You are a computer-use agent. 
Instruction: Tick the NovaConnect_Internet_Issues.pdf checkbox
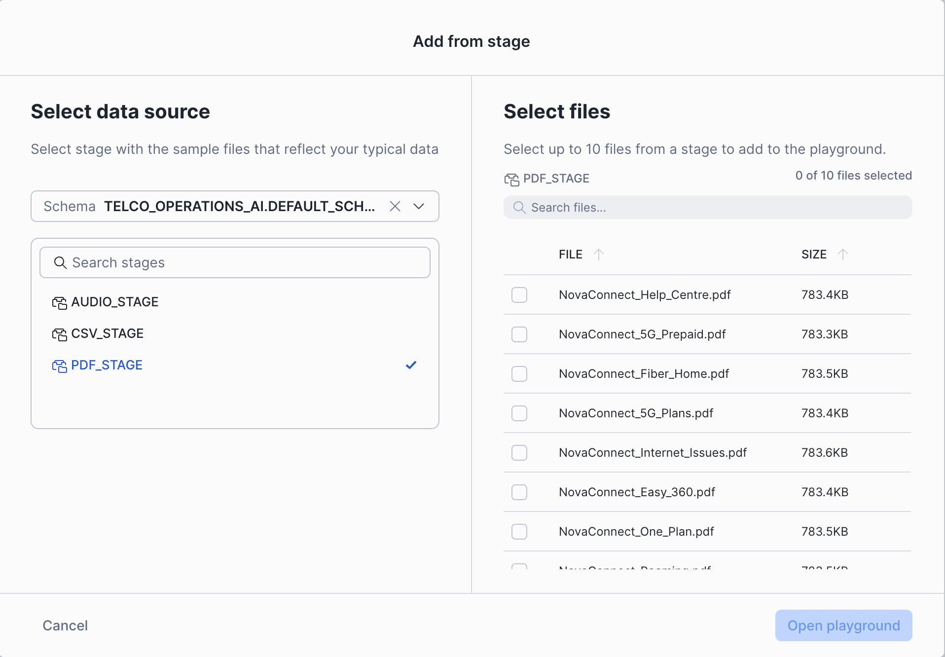pyautogui.click(x=519, y=453)
